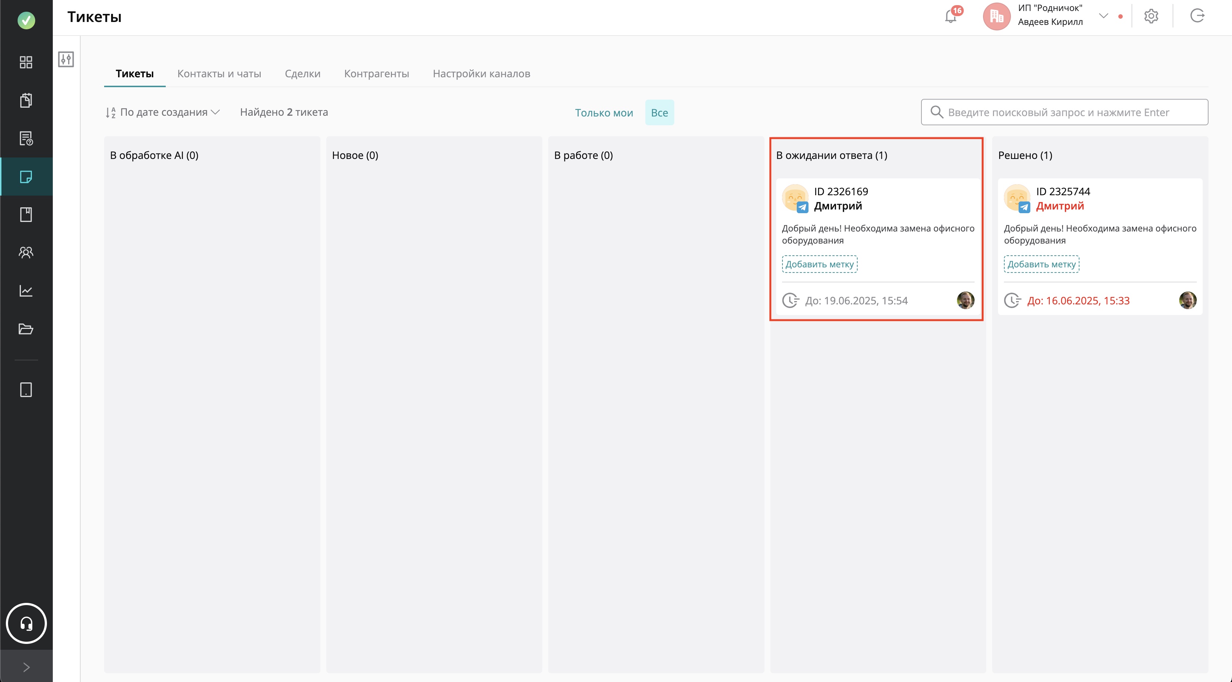Open the analytics chart icon in sidebar

point(26,291)
